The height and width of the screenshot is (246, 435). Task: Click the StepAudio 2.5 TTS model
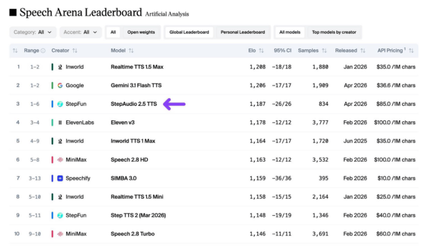coord(134,104)
